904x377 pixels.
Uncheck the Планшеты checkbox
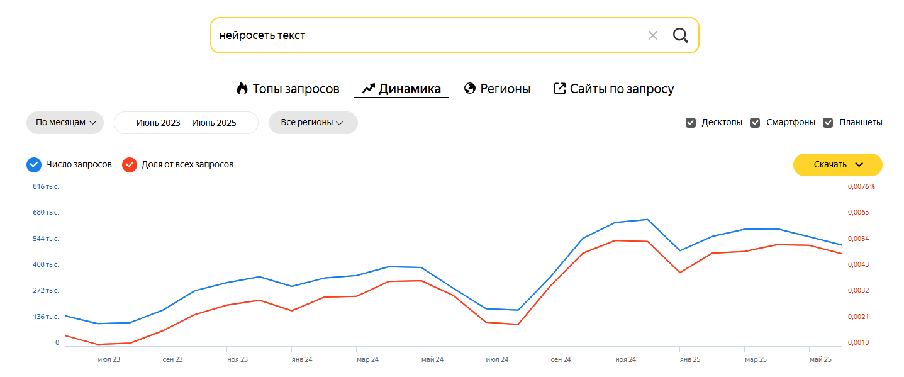tap(828, 123)
